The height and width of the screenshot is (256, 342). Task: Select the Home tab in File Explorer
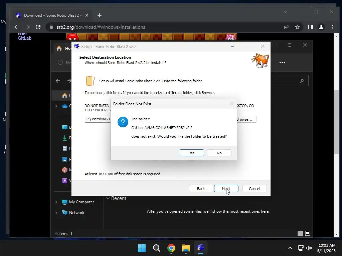tap(64, 48)
